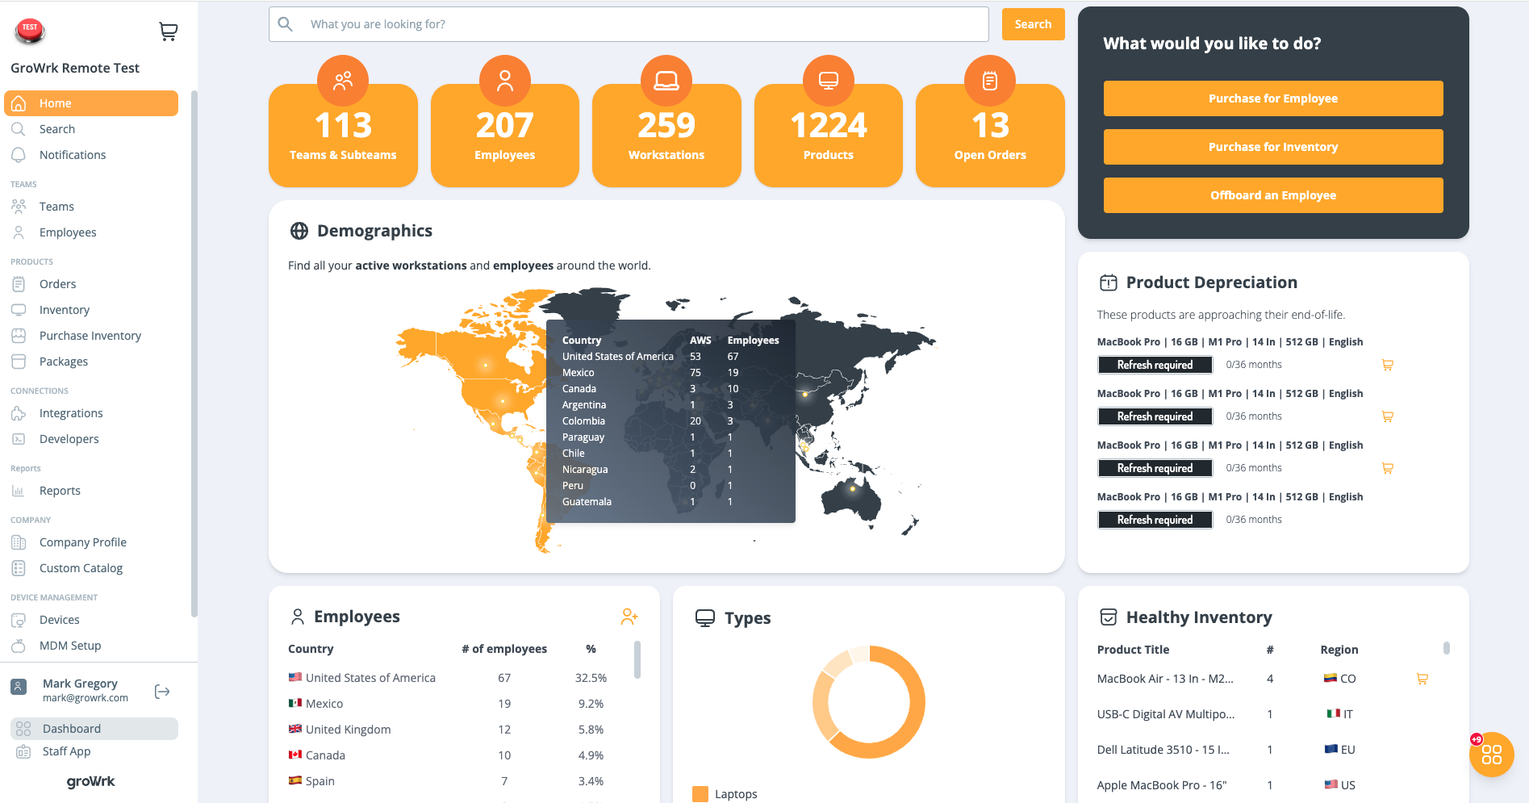Click Purchase for Inventory button
The height and width of the screenshot is (803, 1529).
[x=1273, y=147]
